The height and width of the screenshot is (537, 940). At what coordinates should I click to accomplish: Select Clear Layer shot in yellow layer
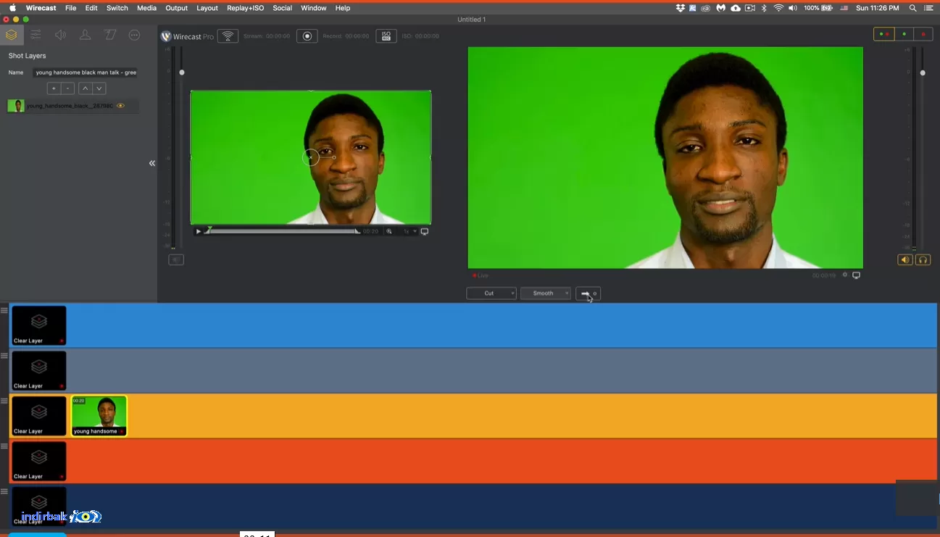[x=39, y=416]
